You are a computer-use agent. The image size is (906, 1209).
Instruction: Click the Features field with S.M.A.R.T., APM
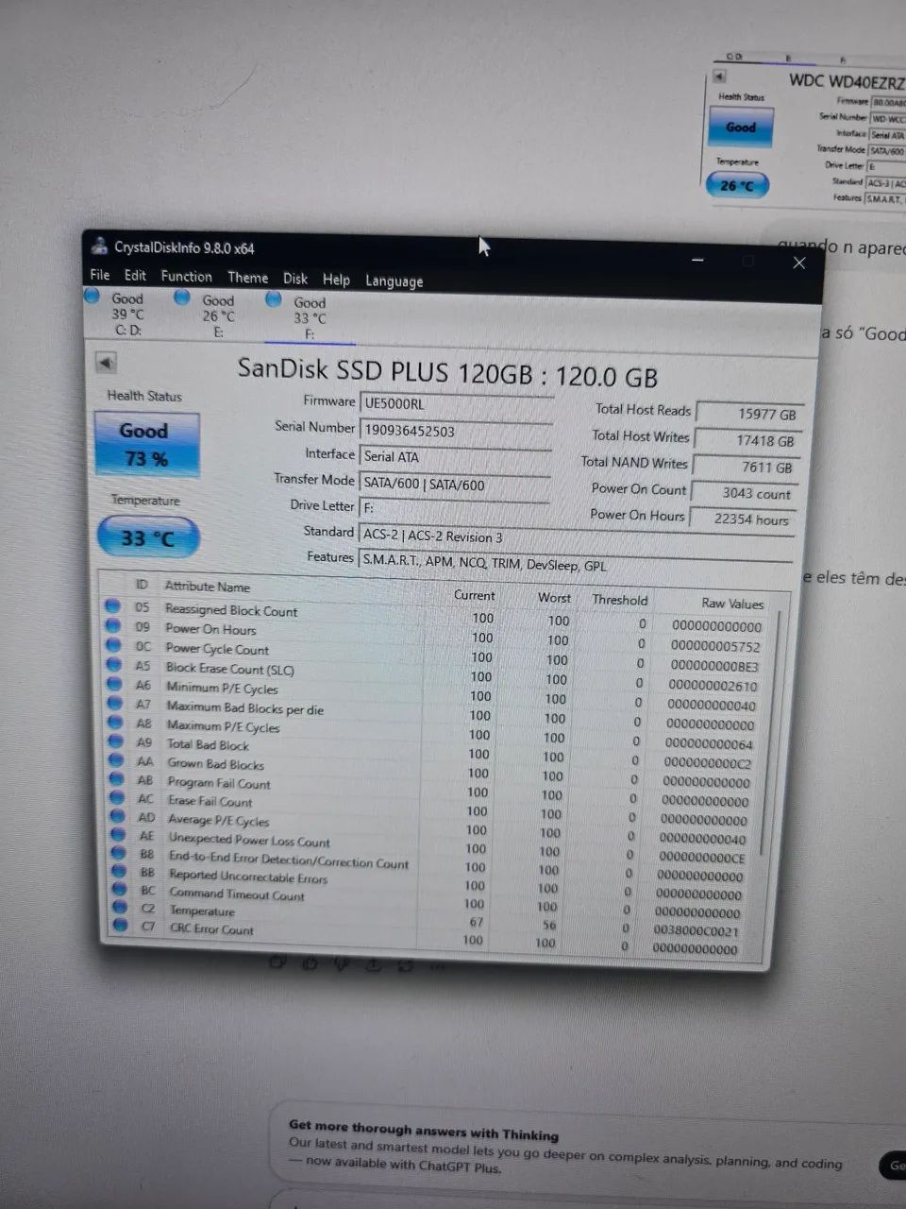[575, 562]
